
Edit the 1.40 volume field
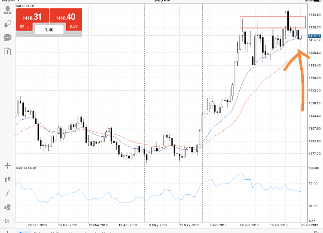[x=49, y=29]
